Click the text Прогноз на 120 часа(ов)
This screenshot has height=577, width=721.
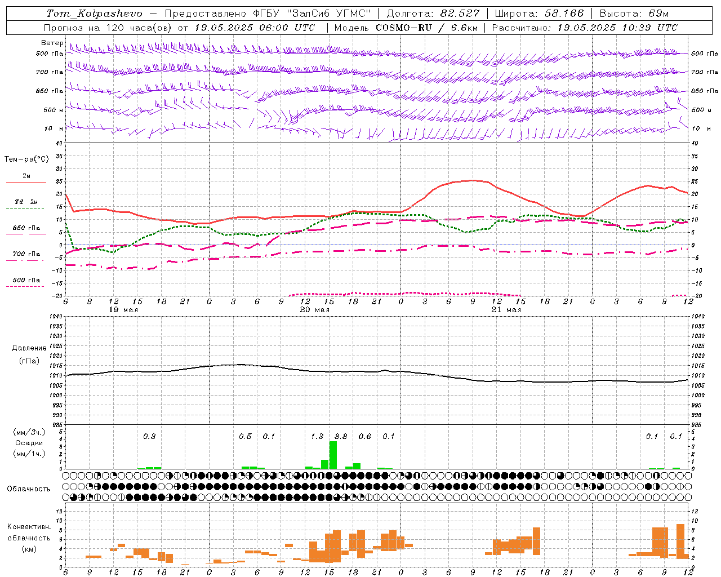coord(109,28)
